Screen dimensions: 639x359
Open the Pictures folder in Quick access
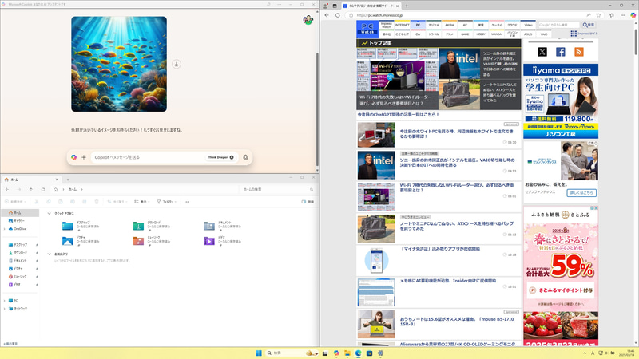[81, 240]
